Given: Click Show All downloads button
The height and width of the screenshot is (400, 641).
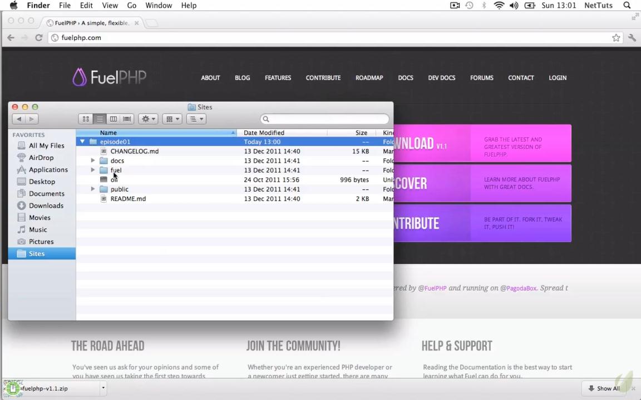Looking at the screenshot, I should [604, 388].
